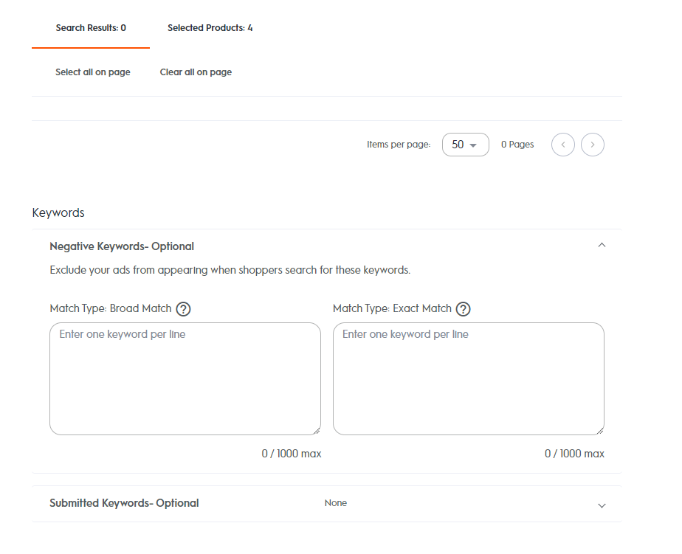Click the Negative Keywords- Optional header
This screenshot has height=554, width=682.
click(122, 246)
